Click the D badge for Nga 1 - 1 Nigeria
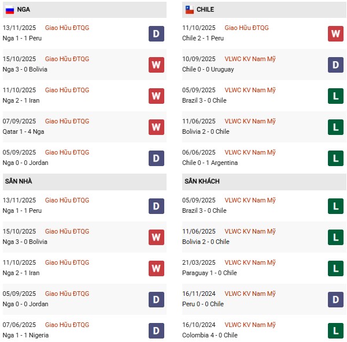The width and height of the screenshot is (347, 342). pyautogui.click(x=156, y=330)
